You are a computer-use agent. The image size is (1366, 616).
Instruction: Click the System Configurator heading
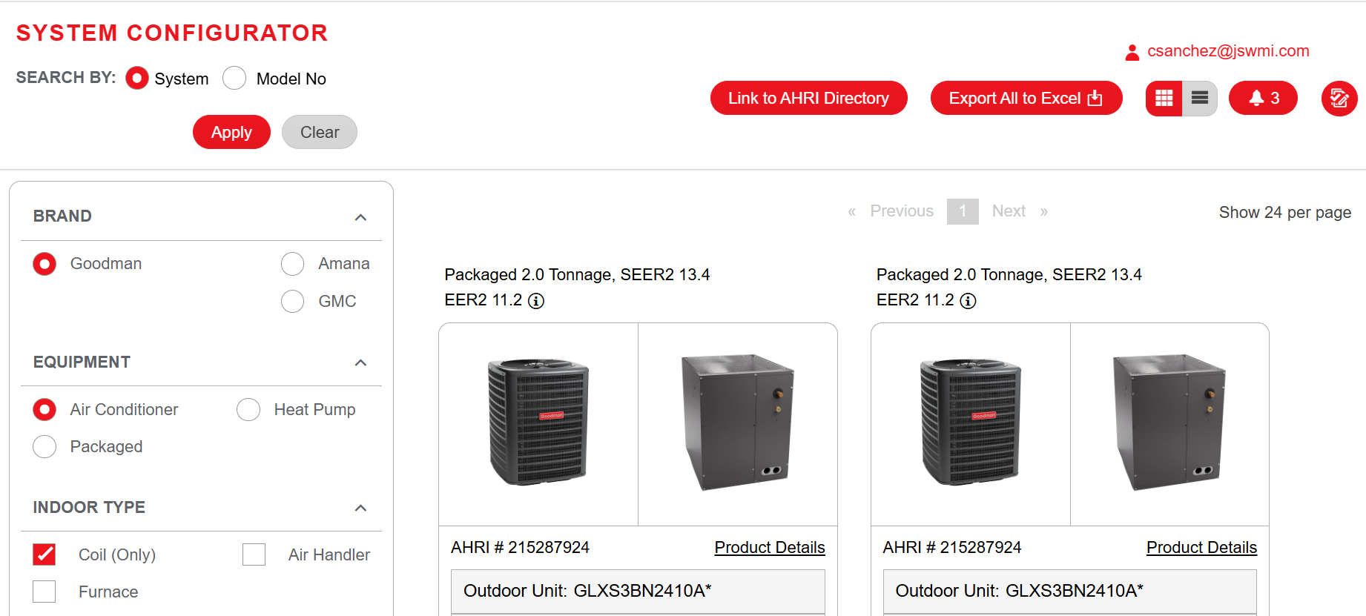172,33
